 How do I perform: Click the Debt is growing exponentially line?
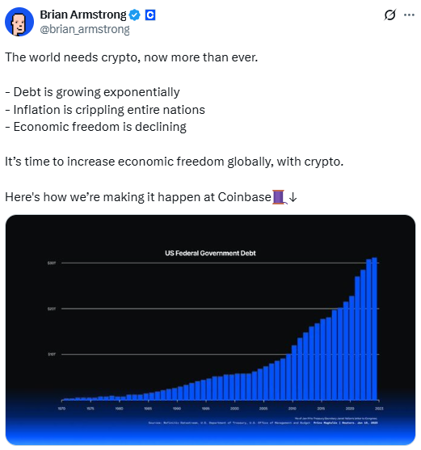point(92,92)
